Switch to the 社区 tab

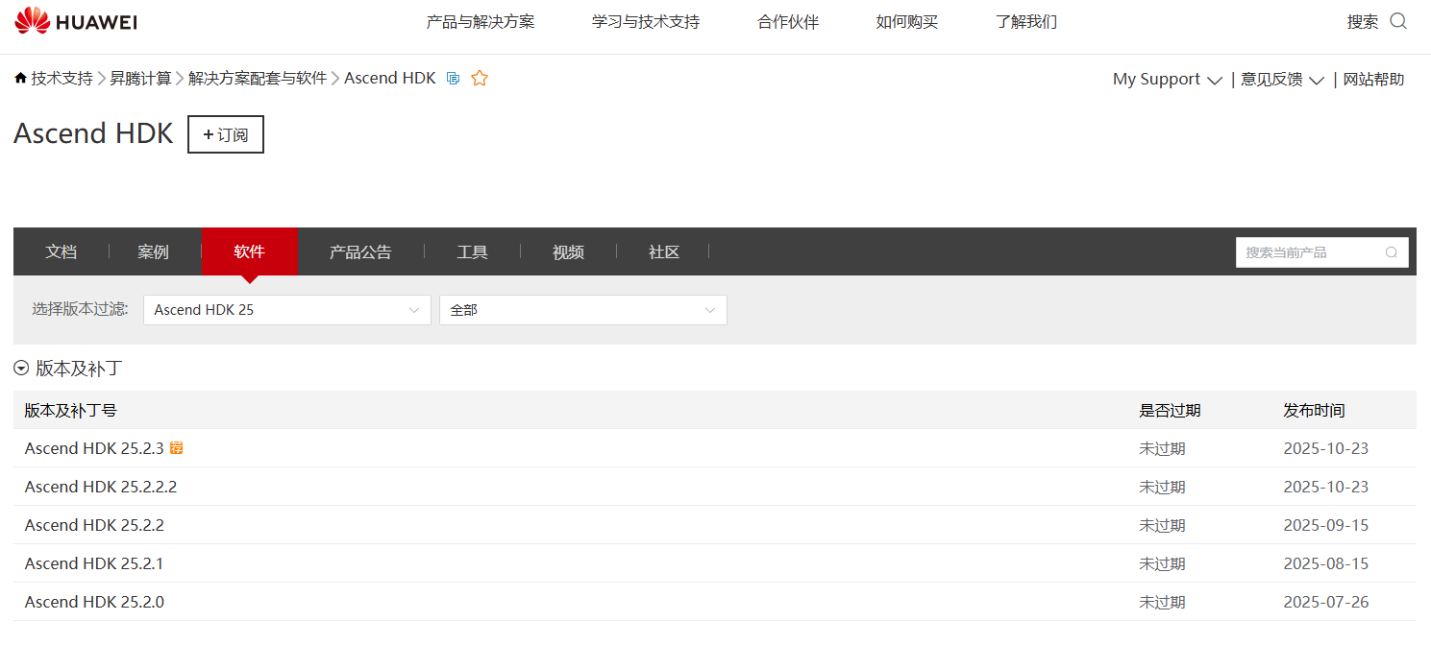pos(664,251)
